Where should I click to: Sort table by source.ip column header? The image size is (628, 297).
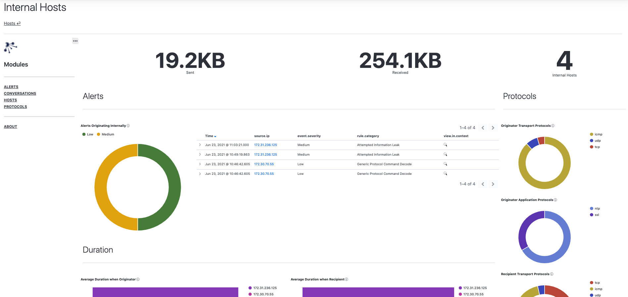click(262, 136)
